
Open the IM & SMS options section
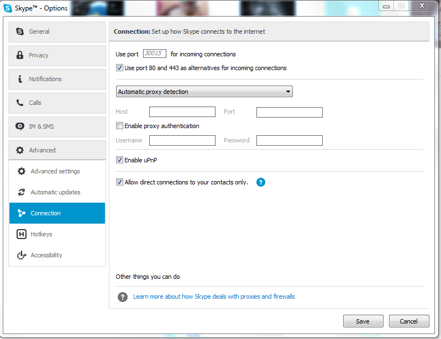click(x=57, y=127)
